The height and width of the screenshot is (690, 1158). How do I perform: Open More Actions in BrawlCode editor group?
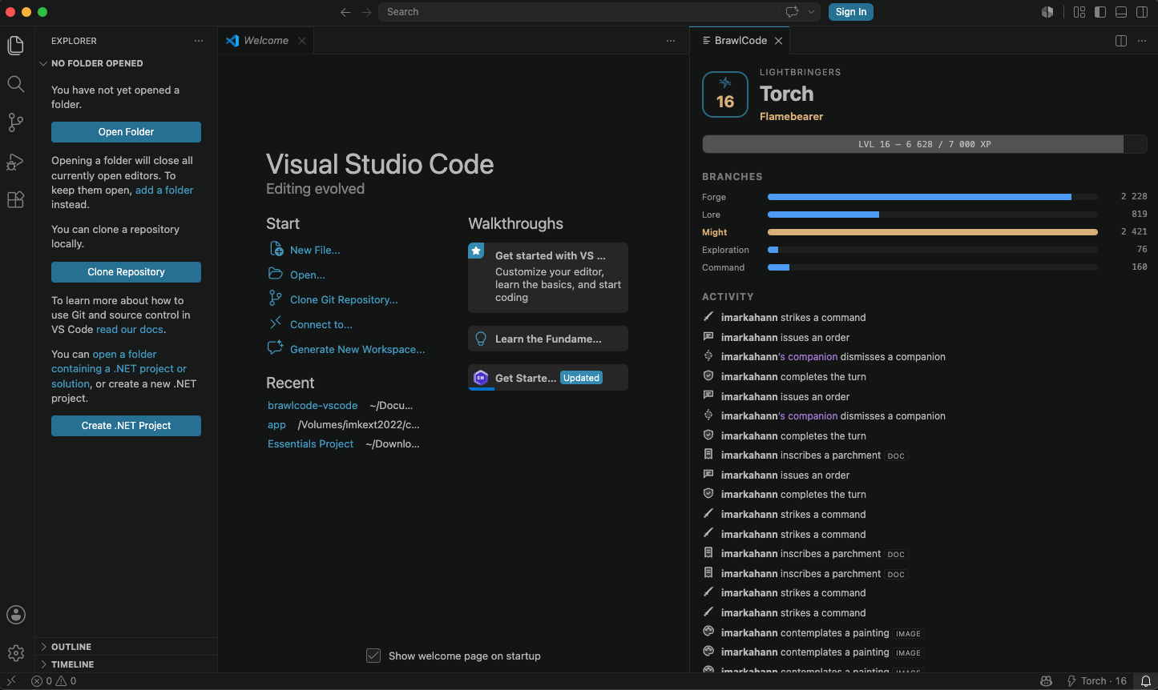pyautogui.click(x=1142, y=41)
